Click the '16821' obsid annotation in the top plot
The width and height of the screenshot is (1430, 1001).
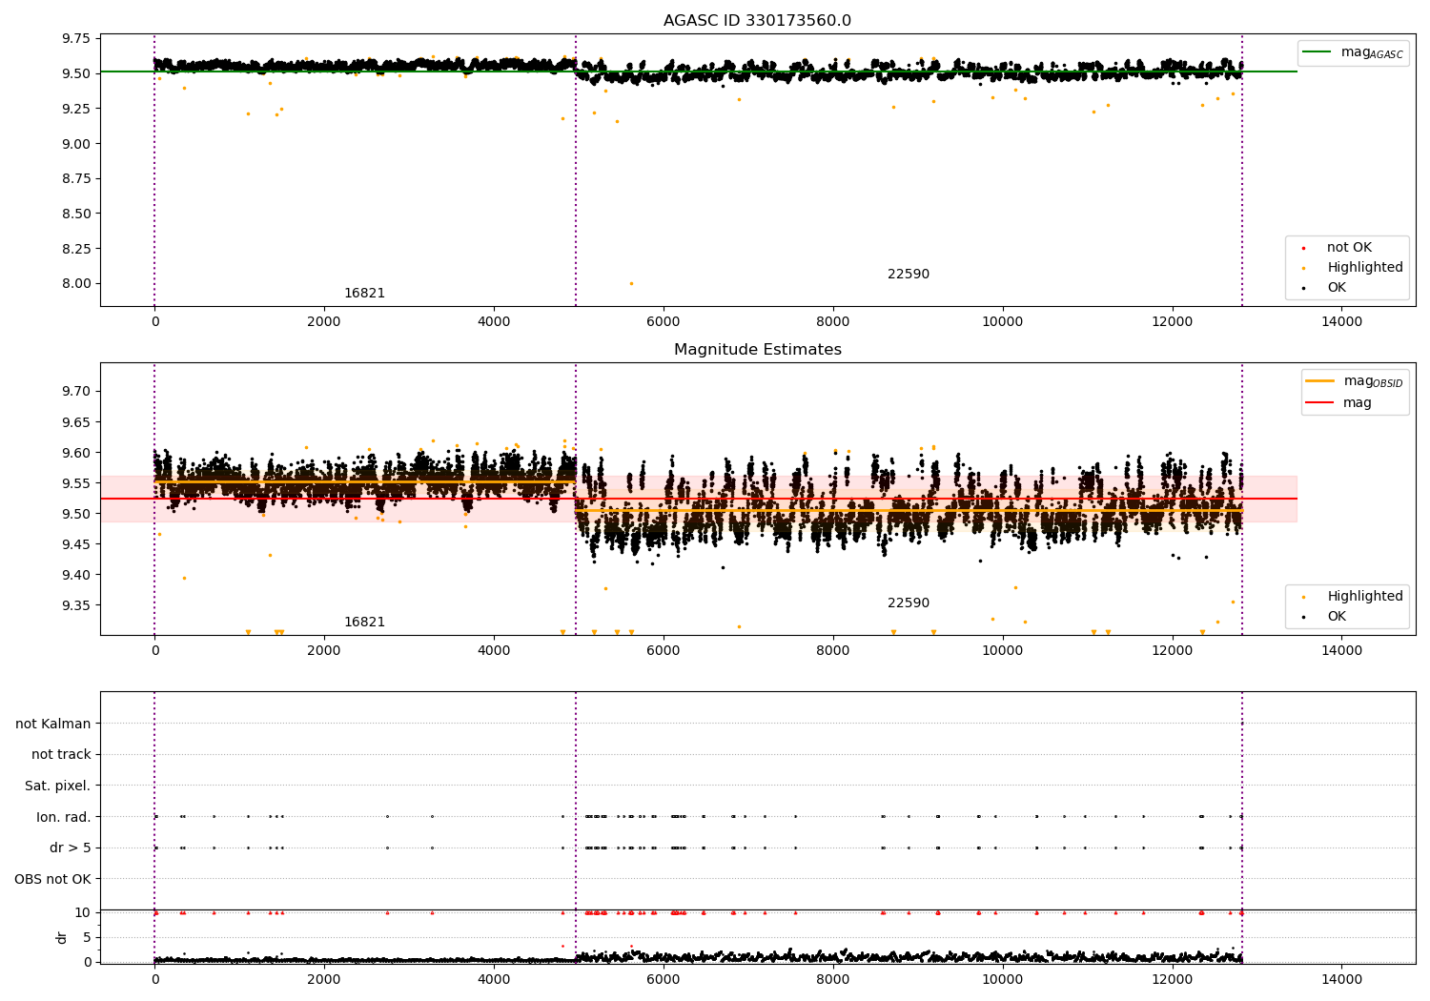364,294
